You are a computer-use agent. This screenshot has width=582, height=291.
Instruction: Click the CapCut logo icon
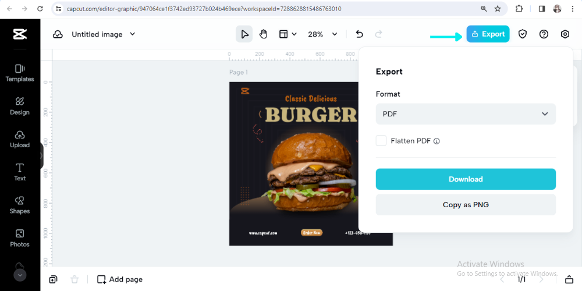click(20, 34)
